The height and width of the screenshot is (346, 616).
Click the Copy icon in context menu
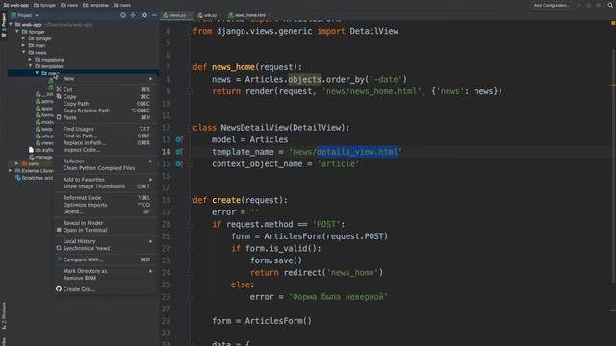click(x=59, y=96)
